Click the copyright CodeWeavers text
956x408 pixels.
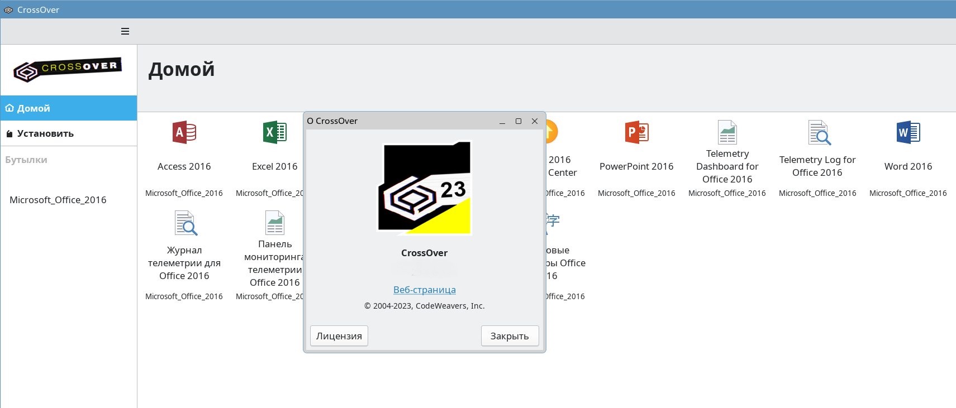[x=425, y=306]
